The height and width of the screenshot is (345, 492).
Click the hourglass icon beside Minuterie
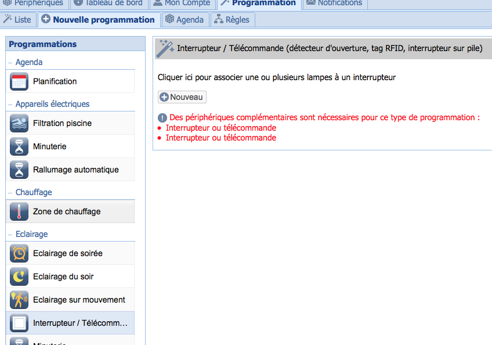click(19, 146)
